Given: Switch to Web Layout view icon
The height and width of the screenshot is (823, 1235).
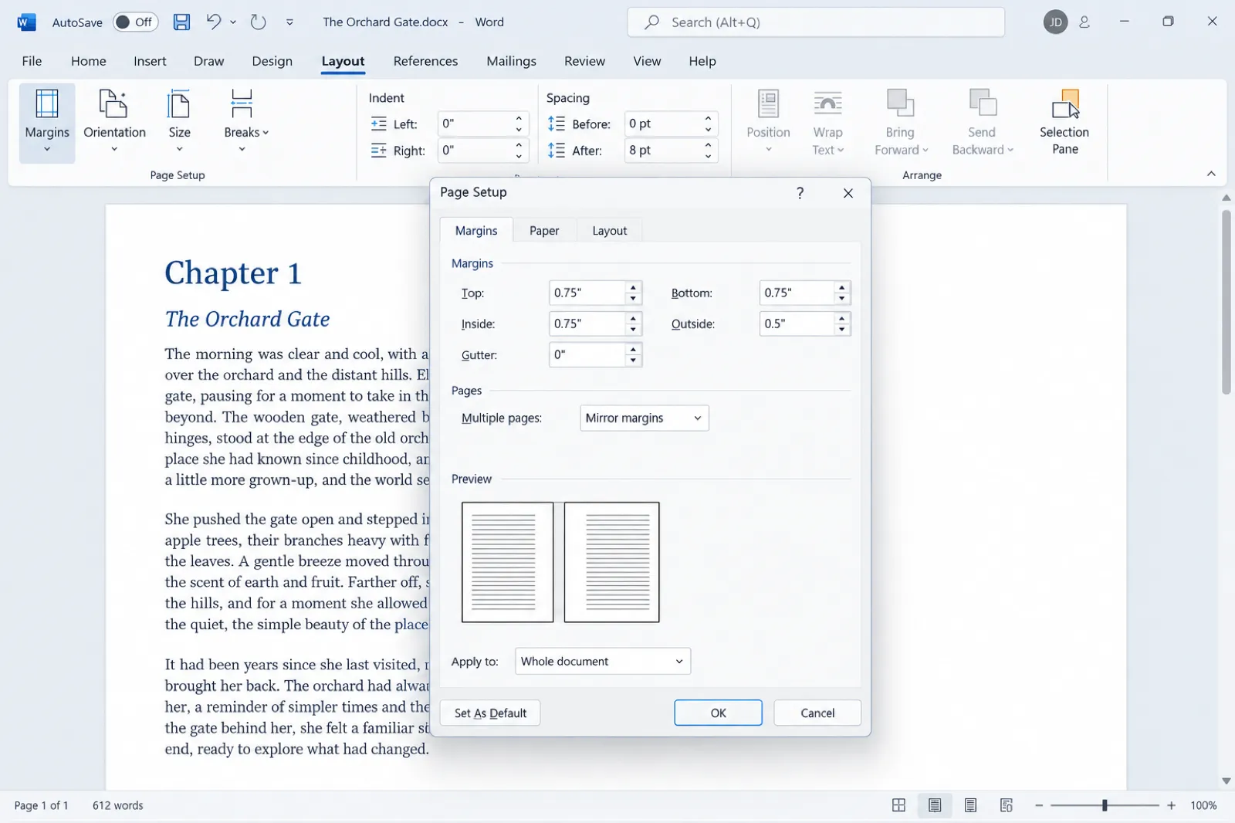Looking at the screenshot, I should click(1006, 806).
